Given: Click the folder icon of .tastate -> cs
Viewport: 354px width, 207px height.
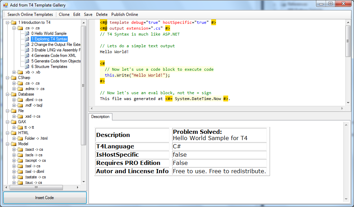Looking at the screenshot, I should [x=20, y=177].
